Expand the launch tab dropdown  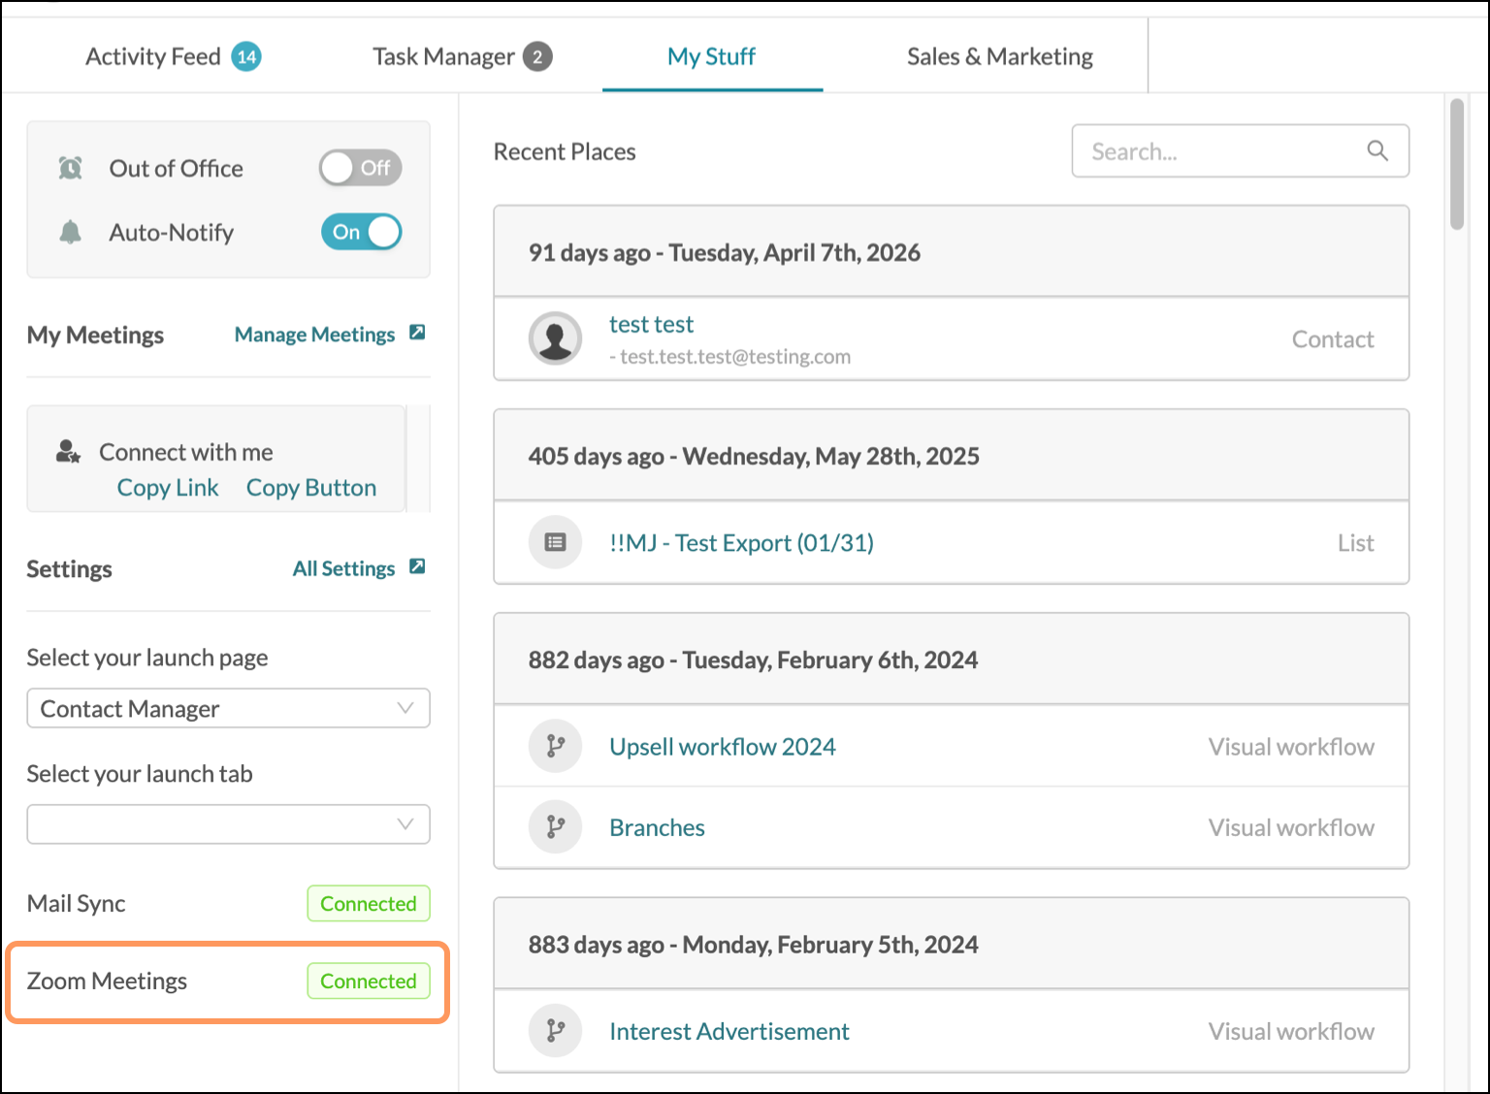(228, 824)
